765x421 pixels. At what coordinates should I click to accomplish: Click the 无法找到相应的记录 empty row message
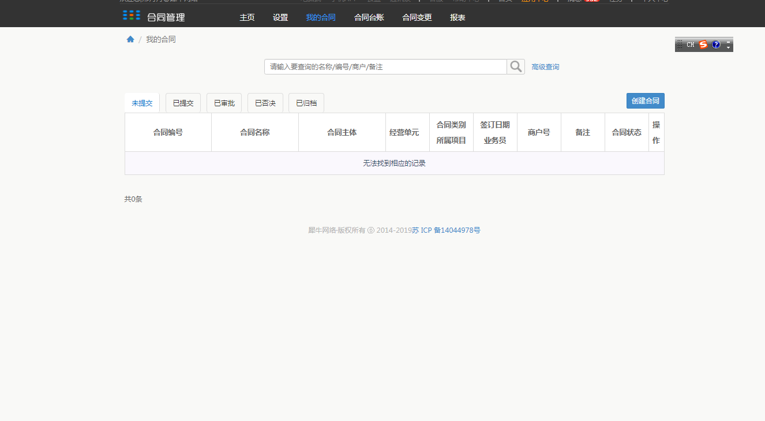[x=395, y=163]
